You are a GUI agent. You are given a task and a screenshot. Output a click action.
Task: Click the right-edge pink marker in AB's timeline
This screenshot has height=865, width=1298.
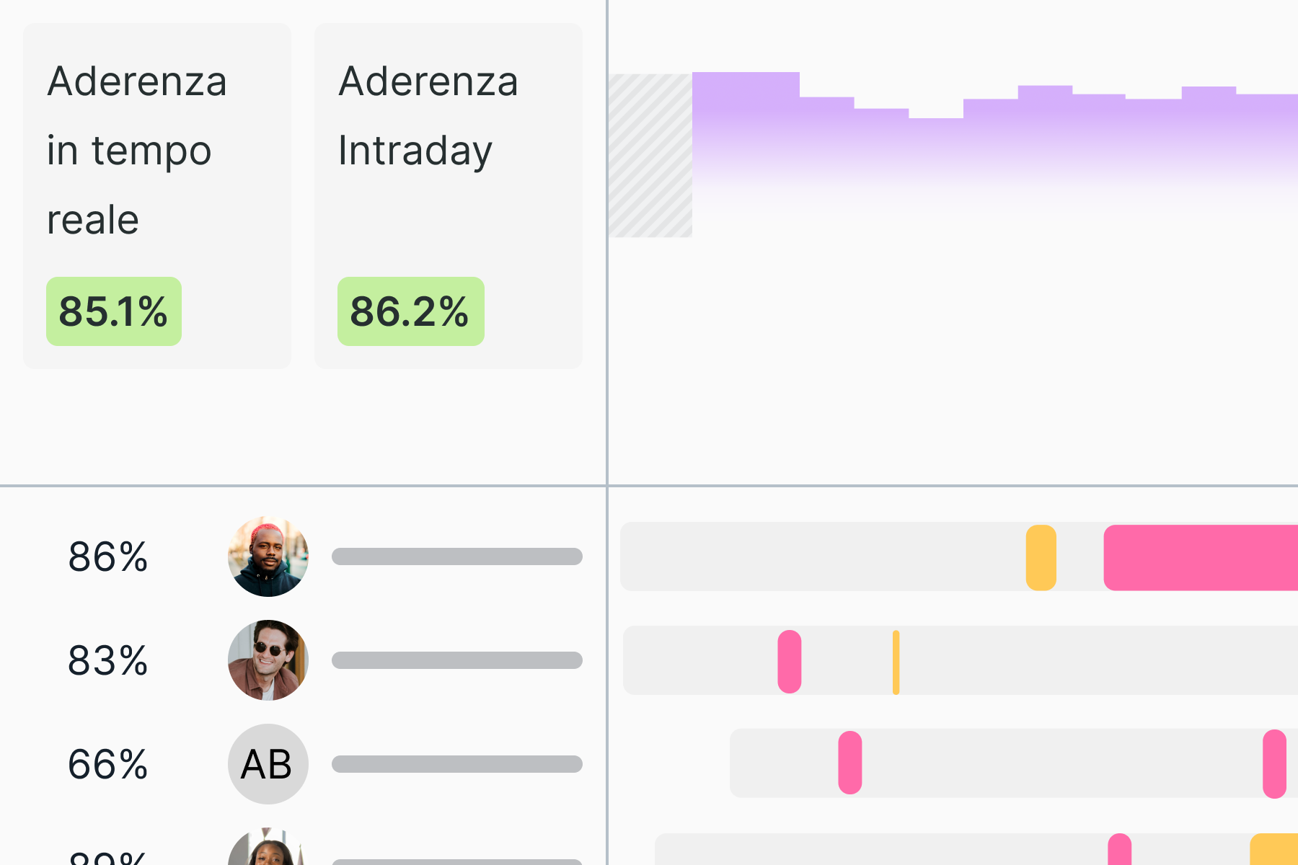pos(1274,764)
